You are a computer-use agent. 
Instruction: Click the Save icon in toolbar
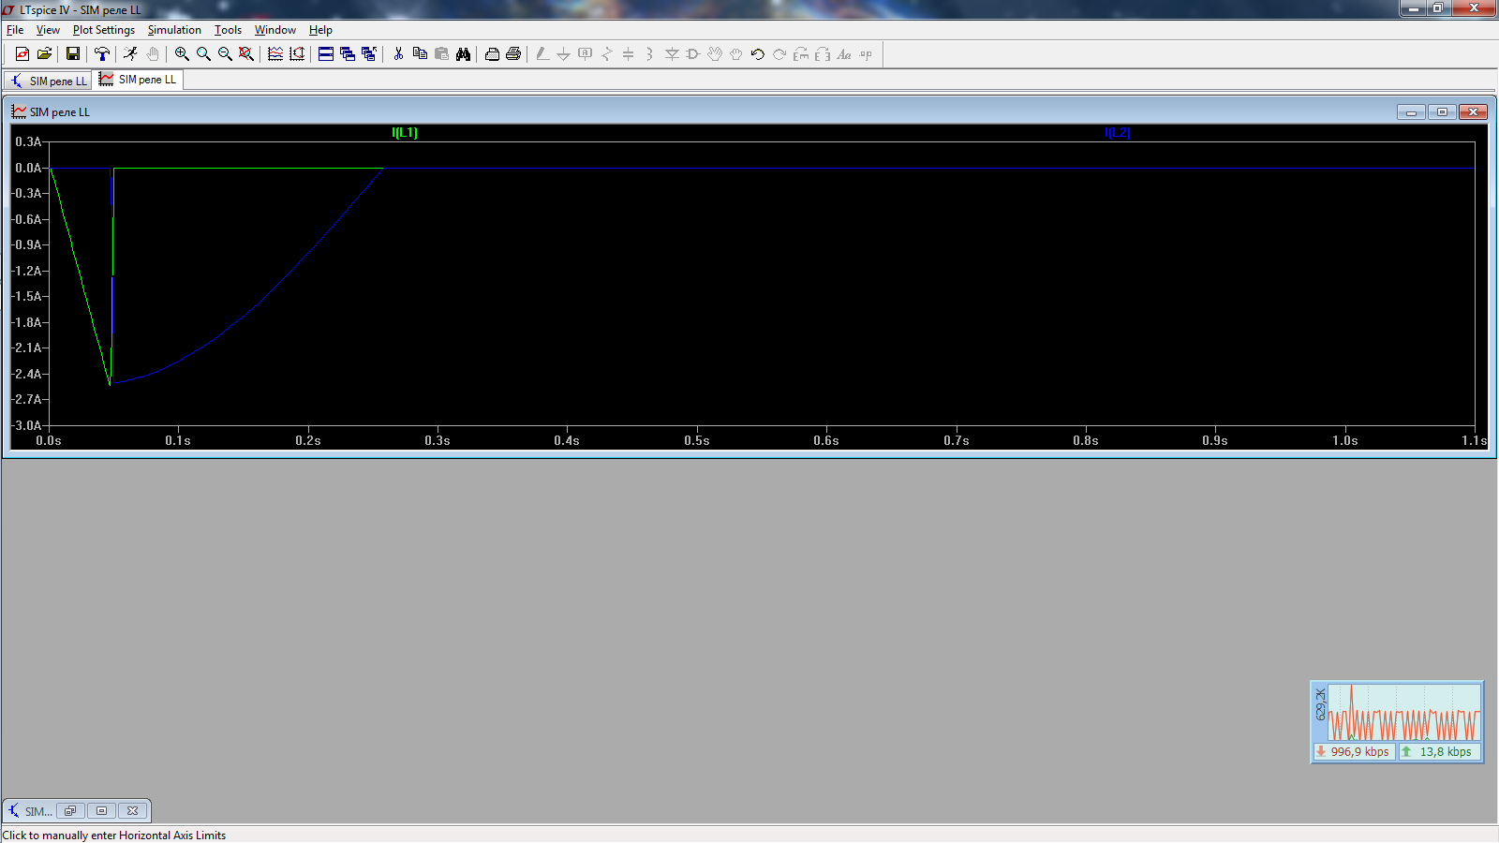click(72, 54)
